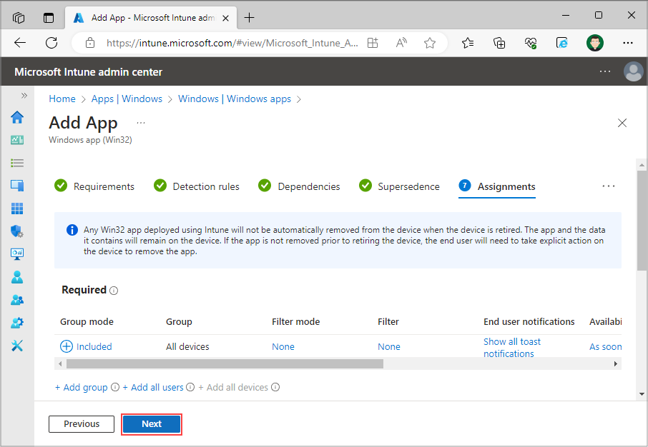Expand the left navigation menu
The image size is (648, 447).
tap(24, 96)
